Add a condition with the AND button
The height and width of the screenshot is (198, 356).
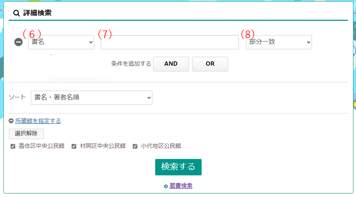click(x=171, y=64)
